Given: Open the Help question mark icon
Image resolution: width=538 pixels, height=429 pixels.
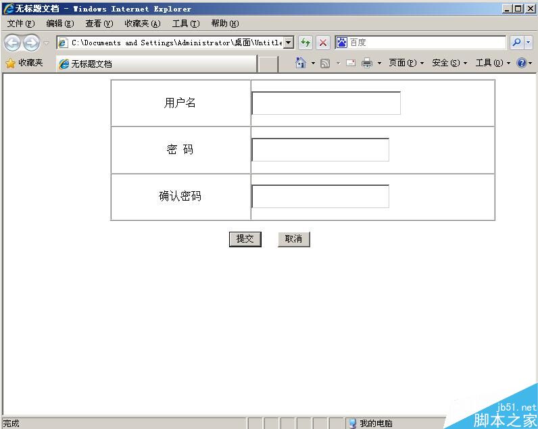Looking at the screenshot, I should [x=521, y=63].
